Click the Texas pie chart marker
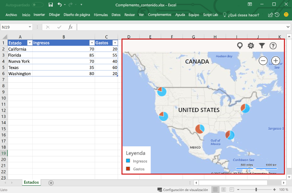This screenshot has width=292, height=193. tap(200, 129)
